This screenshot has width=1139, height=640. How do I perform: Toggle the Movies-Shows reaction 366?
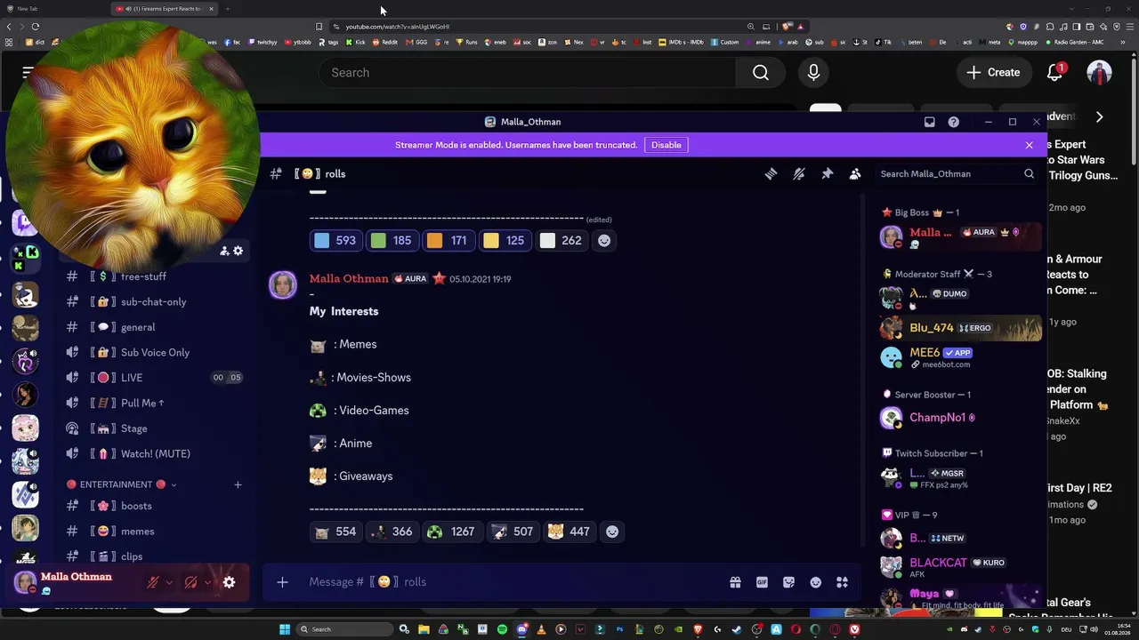pos(392,532)
